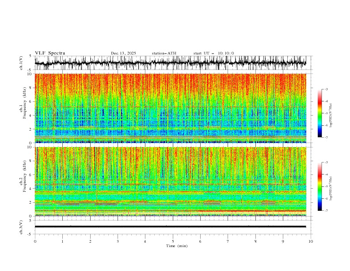Click the ch.1 waveform trace panel
The image size is (350, 271).
coord(170,63)
